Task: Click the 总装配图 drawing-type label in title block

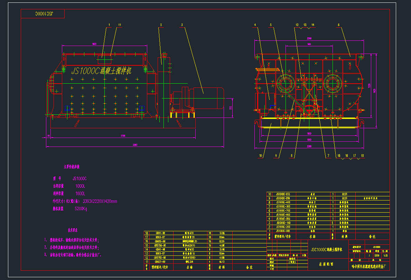Action: [x=327, y=264]
